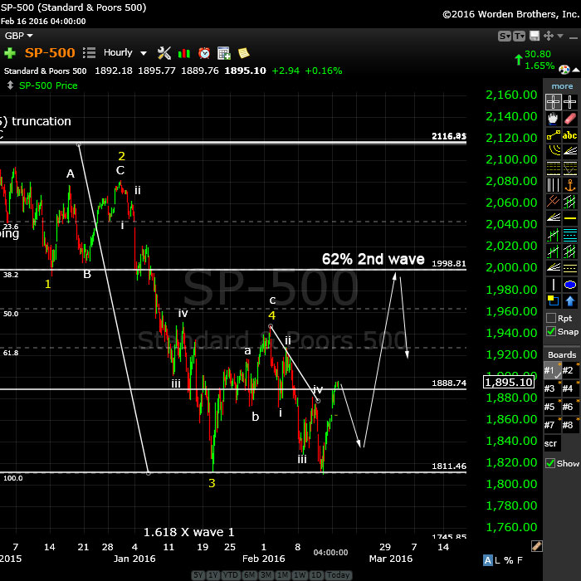Select the orange anchor tool
This screenshot has height=581, width=581.
570,184
